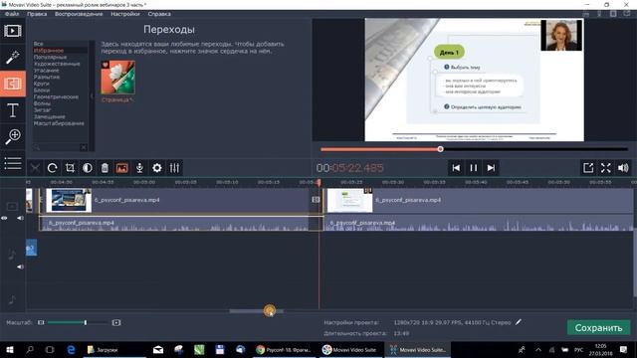The image size is (637, 358).
Task: Open Color adjustments half-circle tool
Action: pos(88,168)
